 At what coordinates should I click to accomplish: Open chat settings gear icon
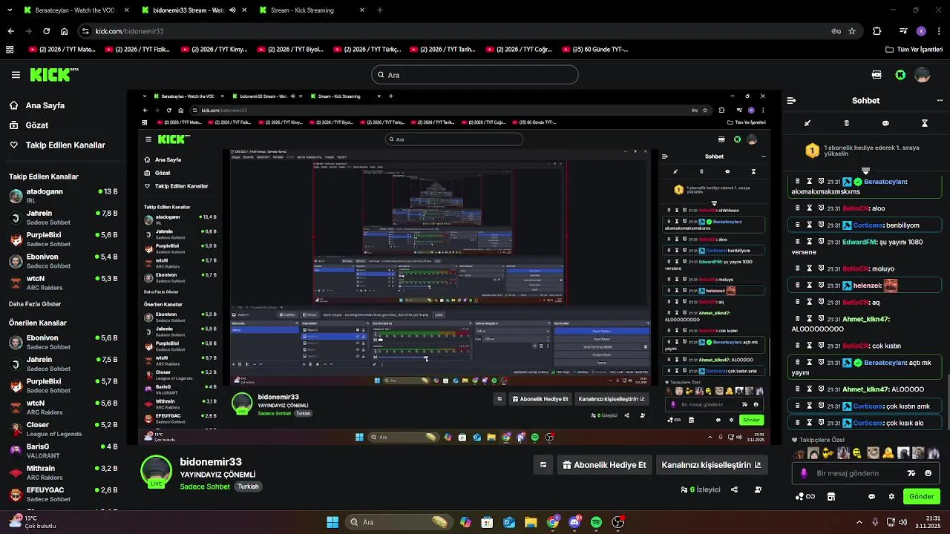click(x=891, y=496)
